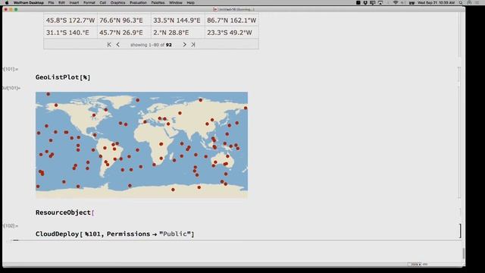Open the battery status menu

tap(411, 2)
